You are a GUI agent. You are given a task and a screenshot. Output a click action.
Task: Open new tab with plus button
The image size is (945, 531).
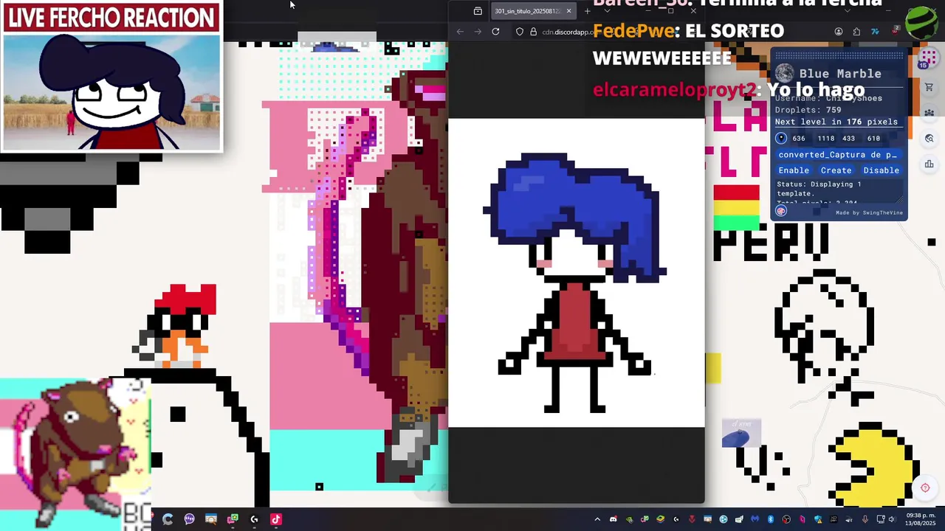click(x=588, y=11)
